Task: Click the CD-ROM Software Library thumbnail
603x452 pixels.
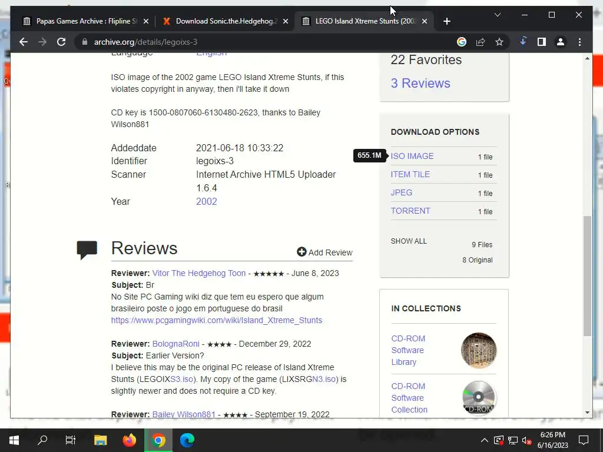Action: coord(478,350)
